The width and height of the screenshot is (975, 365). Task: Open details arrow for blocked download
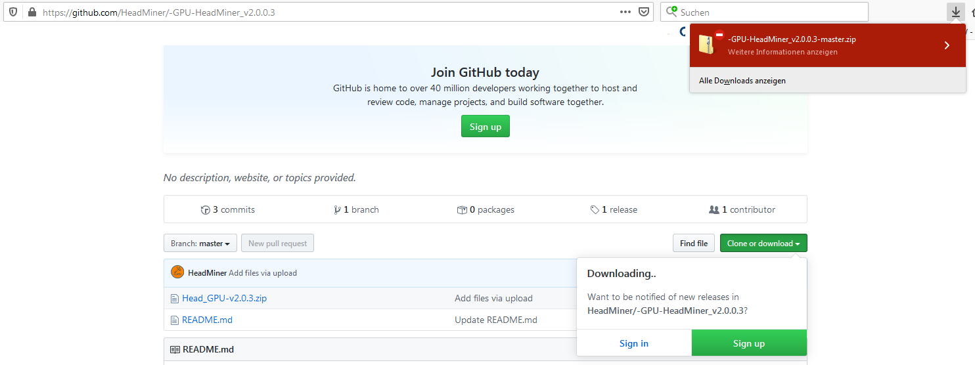947,45
